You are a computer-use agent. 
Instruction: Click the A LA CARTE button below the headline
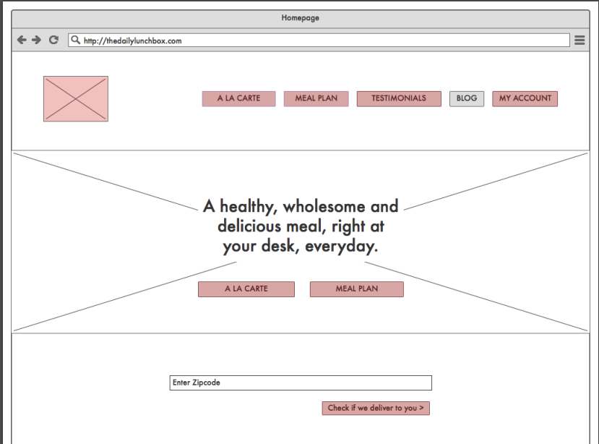coord(246,289)
